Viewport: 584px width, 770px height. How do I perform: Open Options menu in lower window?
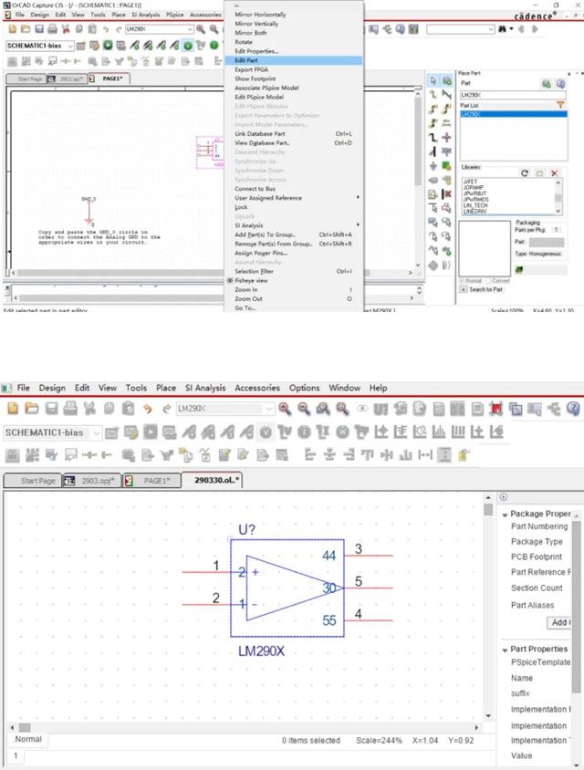point(304,388)
